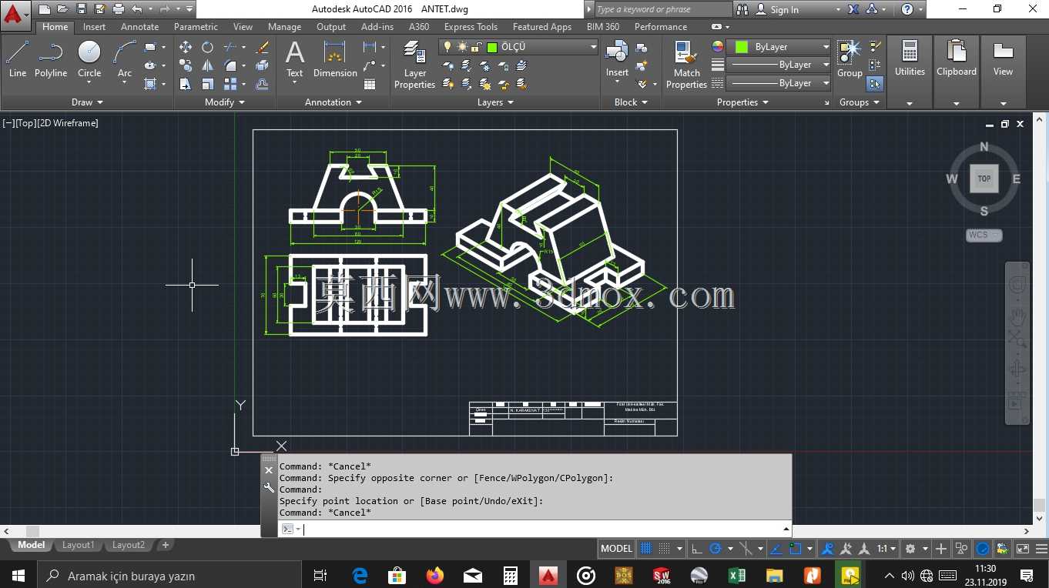Toggle group selection on/off in Groups panel
This screenshot has height=588, width=1049.
point(875,84)
